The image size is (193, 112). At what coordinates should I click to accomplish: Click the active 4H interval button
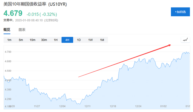tap(67, 40)
